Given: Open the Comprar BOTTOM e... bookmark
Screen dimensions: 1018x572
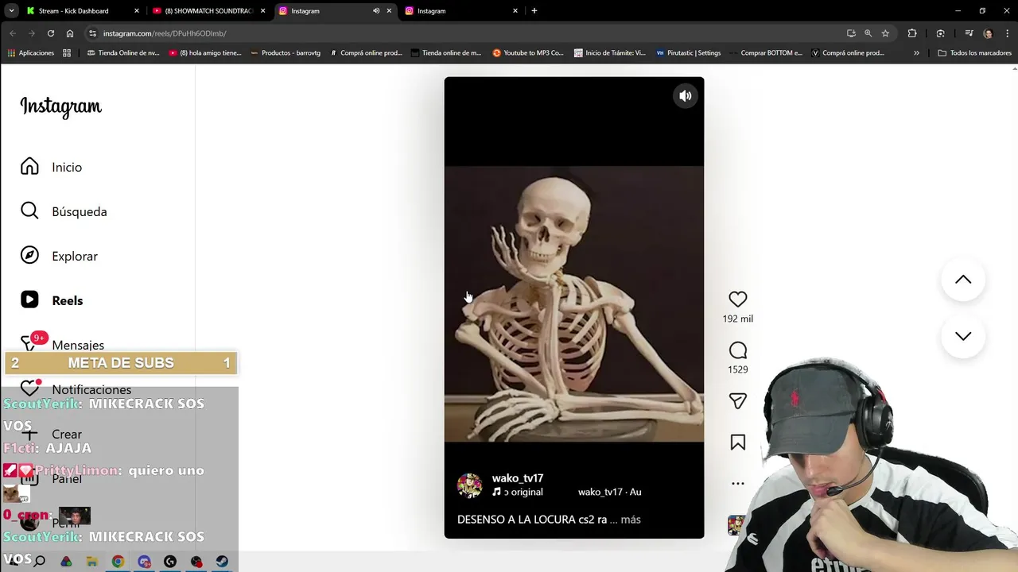Looking at the screenshot, I should (x=766, y=53).
